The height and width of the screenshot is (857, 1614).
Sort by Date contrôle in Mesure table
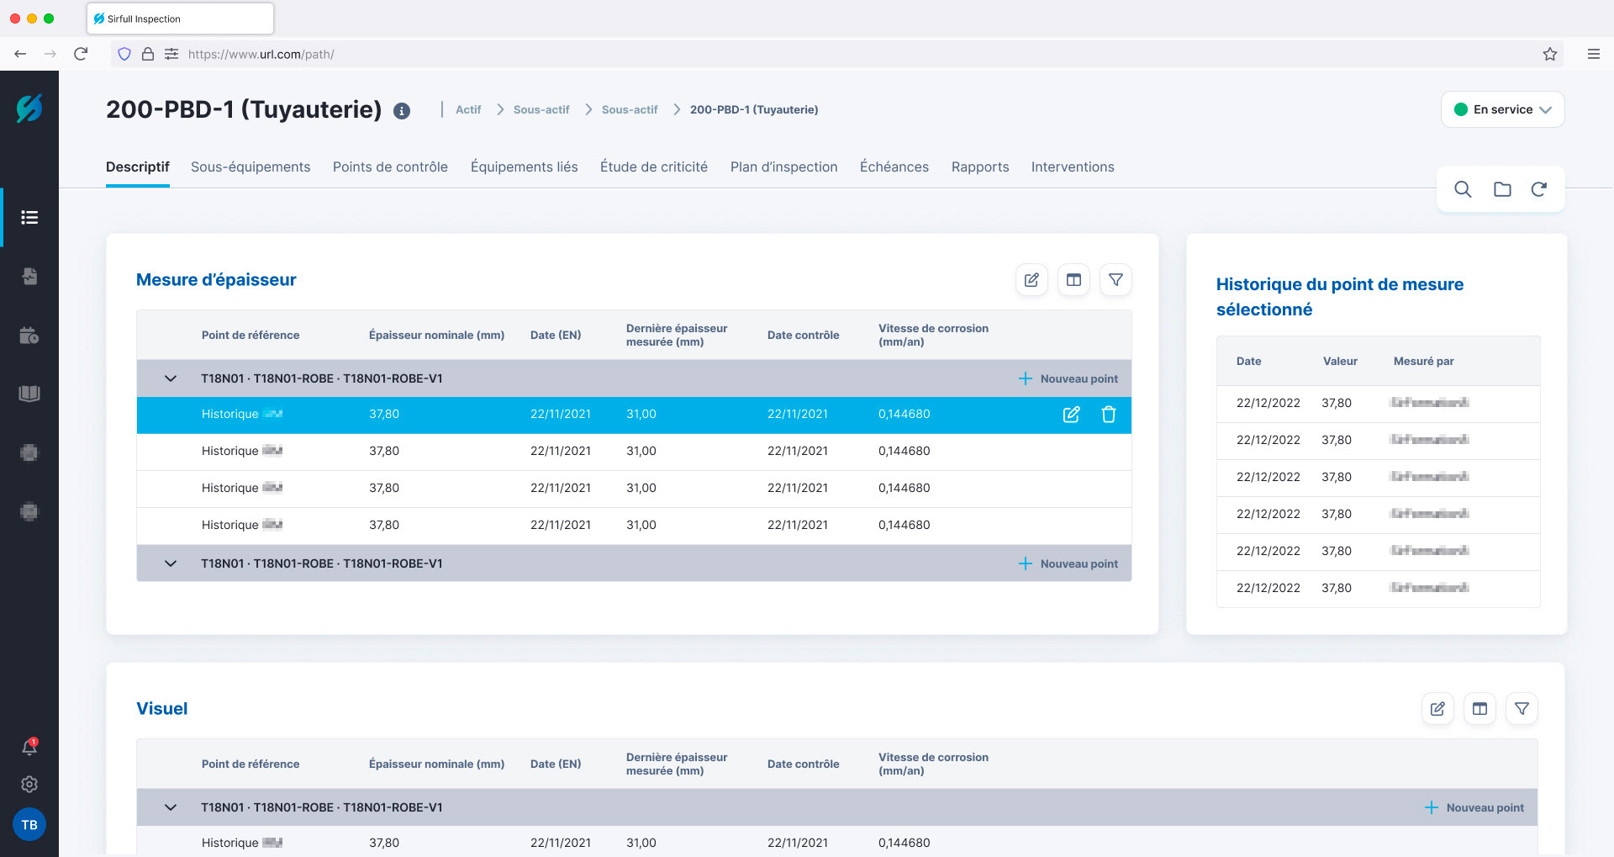point(803,335)
